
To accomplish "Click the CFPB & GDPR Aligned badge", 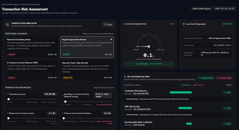I will (201, 9).
